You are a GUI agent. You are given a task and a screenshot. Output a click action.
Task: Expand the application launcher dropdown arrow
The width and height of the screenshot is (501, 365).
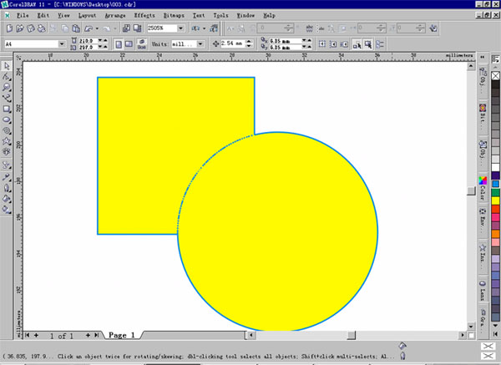205,28
